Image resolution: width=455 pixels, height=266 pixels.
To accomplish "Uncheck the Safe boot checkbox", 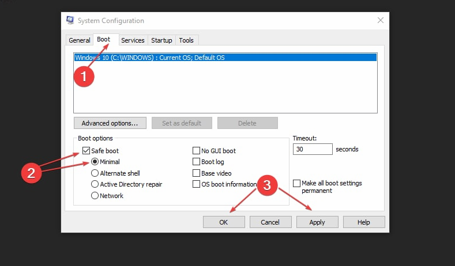I will [x=86, y=151].
